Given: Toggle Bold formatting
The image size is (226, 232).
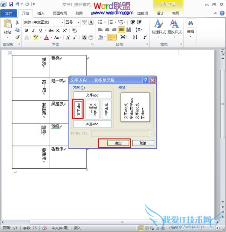Looking at the screenshot, I should coord(27,30).
